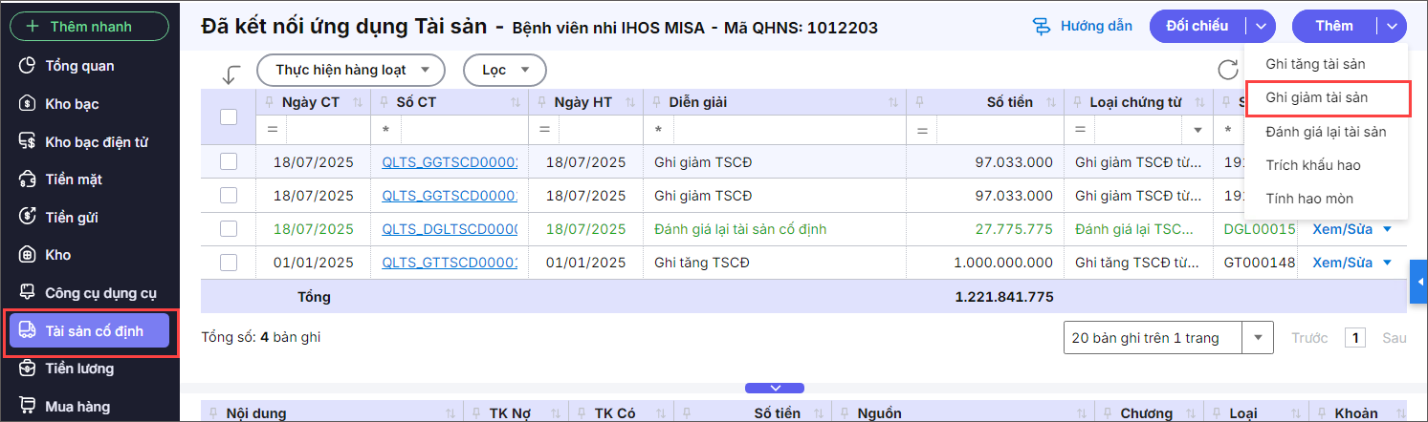Collapse the panel with the center chevron
Image resolution: width=1428 pixels, height=422 pixels.
point(775,388)
